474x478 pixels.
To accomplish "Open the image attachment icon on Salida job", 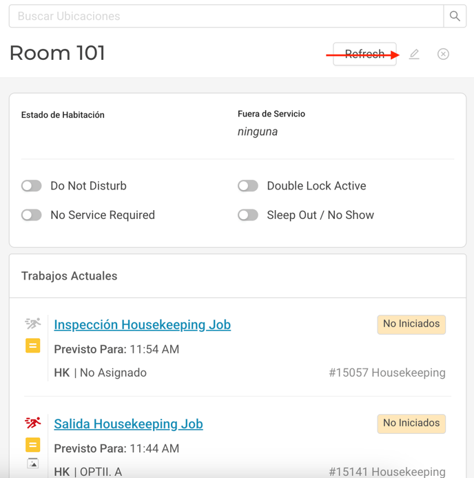I will (32, 464).
